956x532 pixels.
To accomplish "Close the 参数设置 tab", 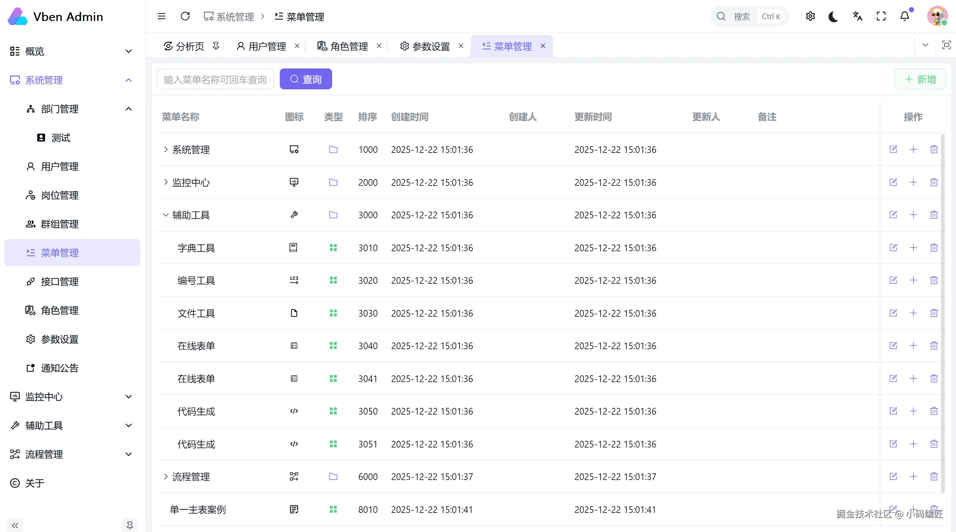I will (461, 46).
